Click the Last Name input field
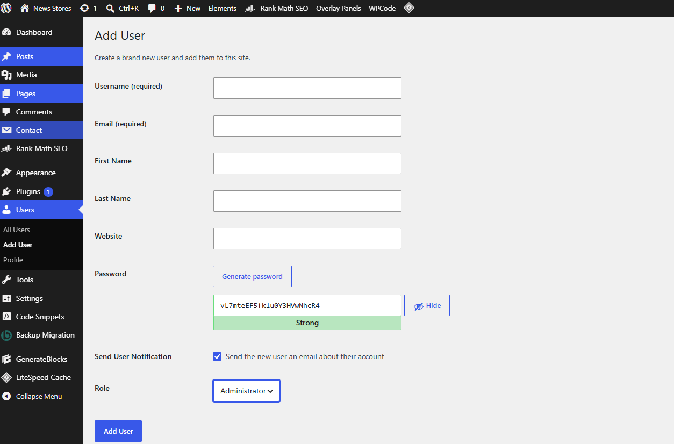Viewport: 674px width, 444px height. (307, 201)
